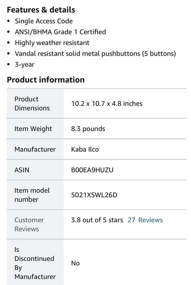Screen dimensions: 191x285
Task: Click the Item model number label
Action: [32, 195]
